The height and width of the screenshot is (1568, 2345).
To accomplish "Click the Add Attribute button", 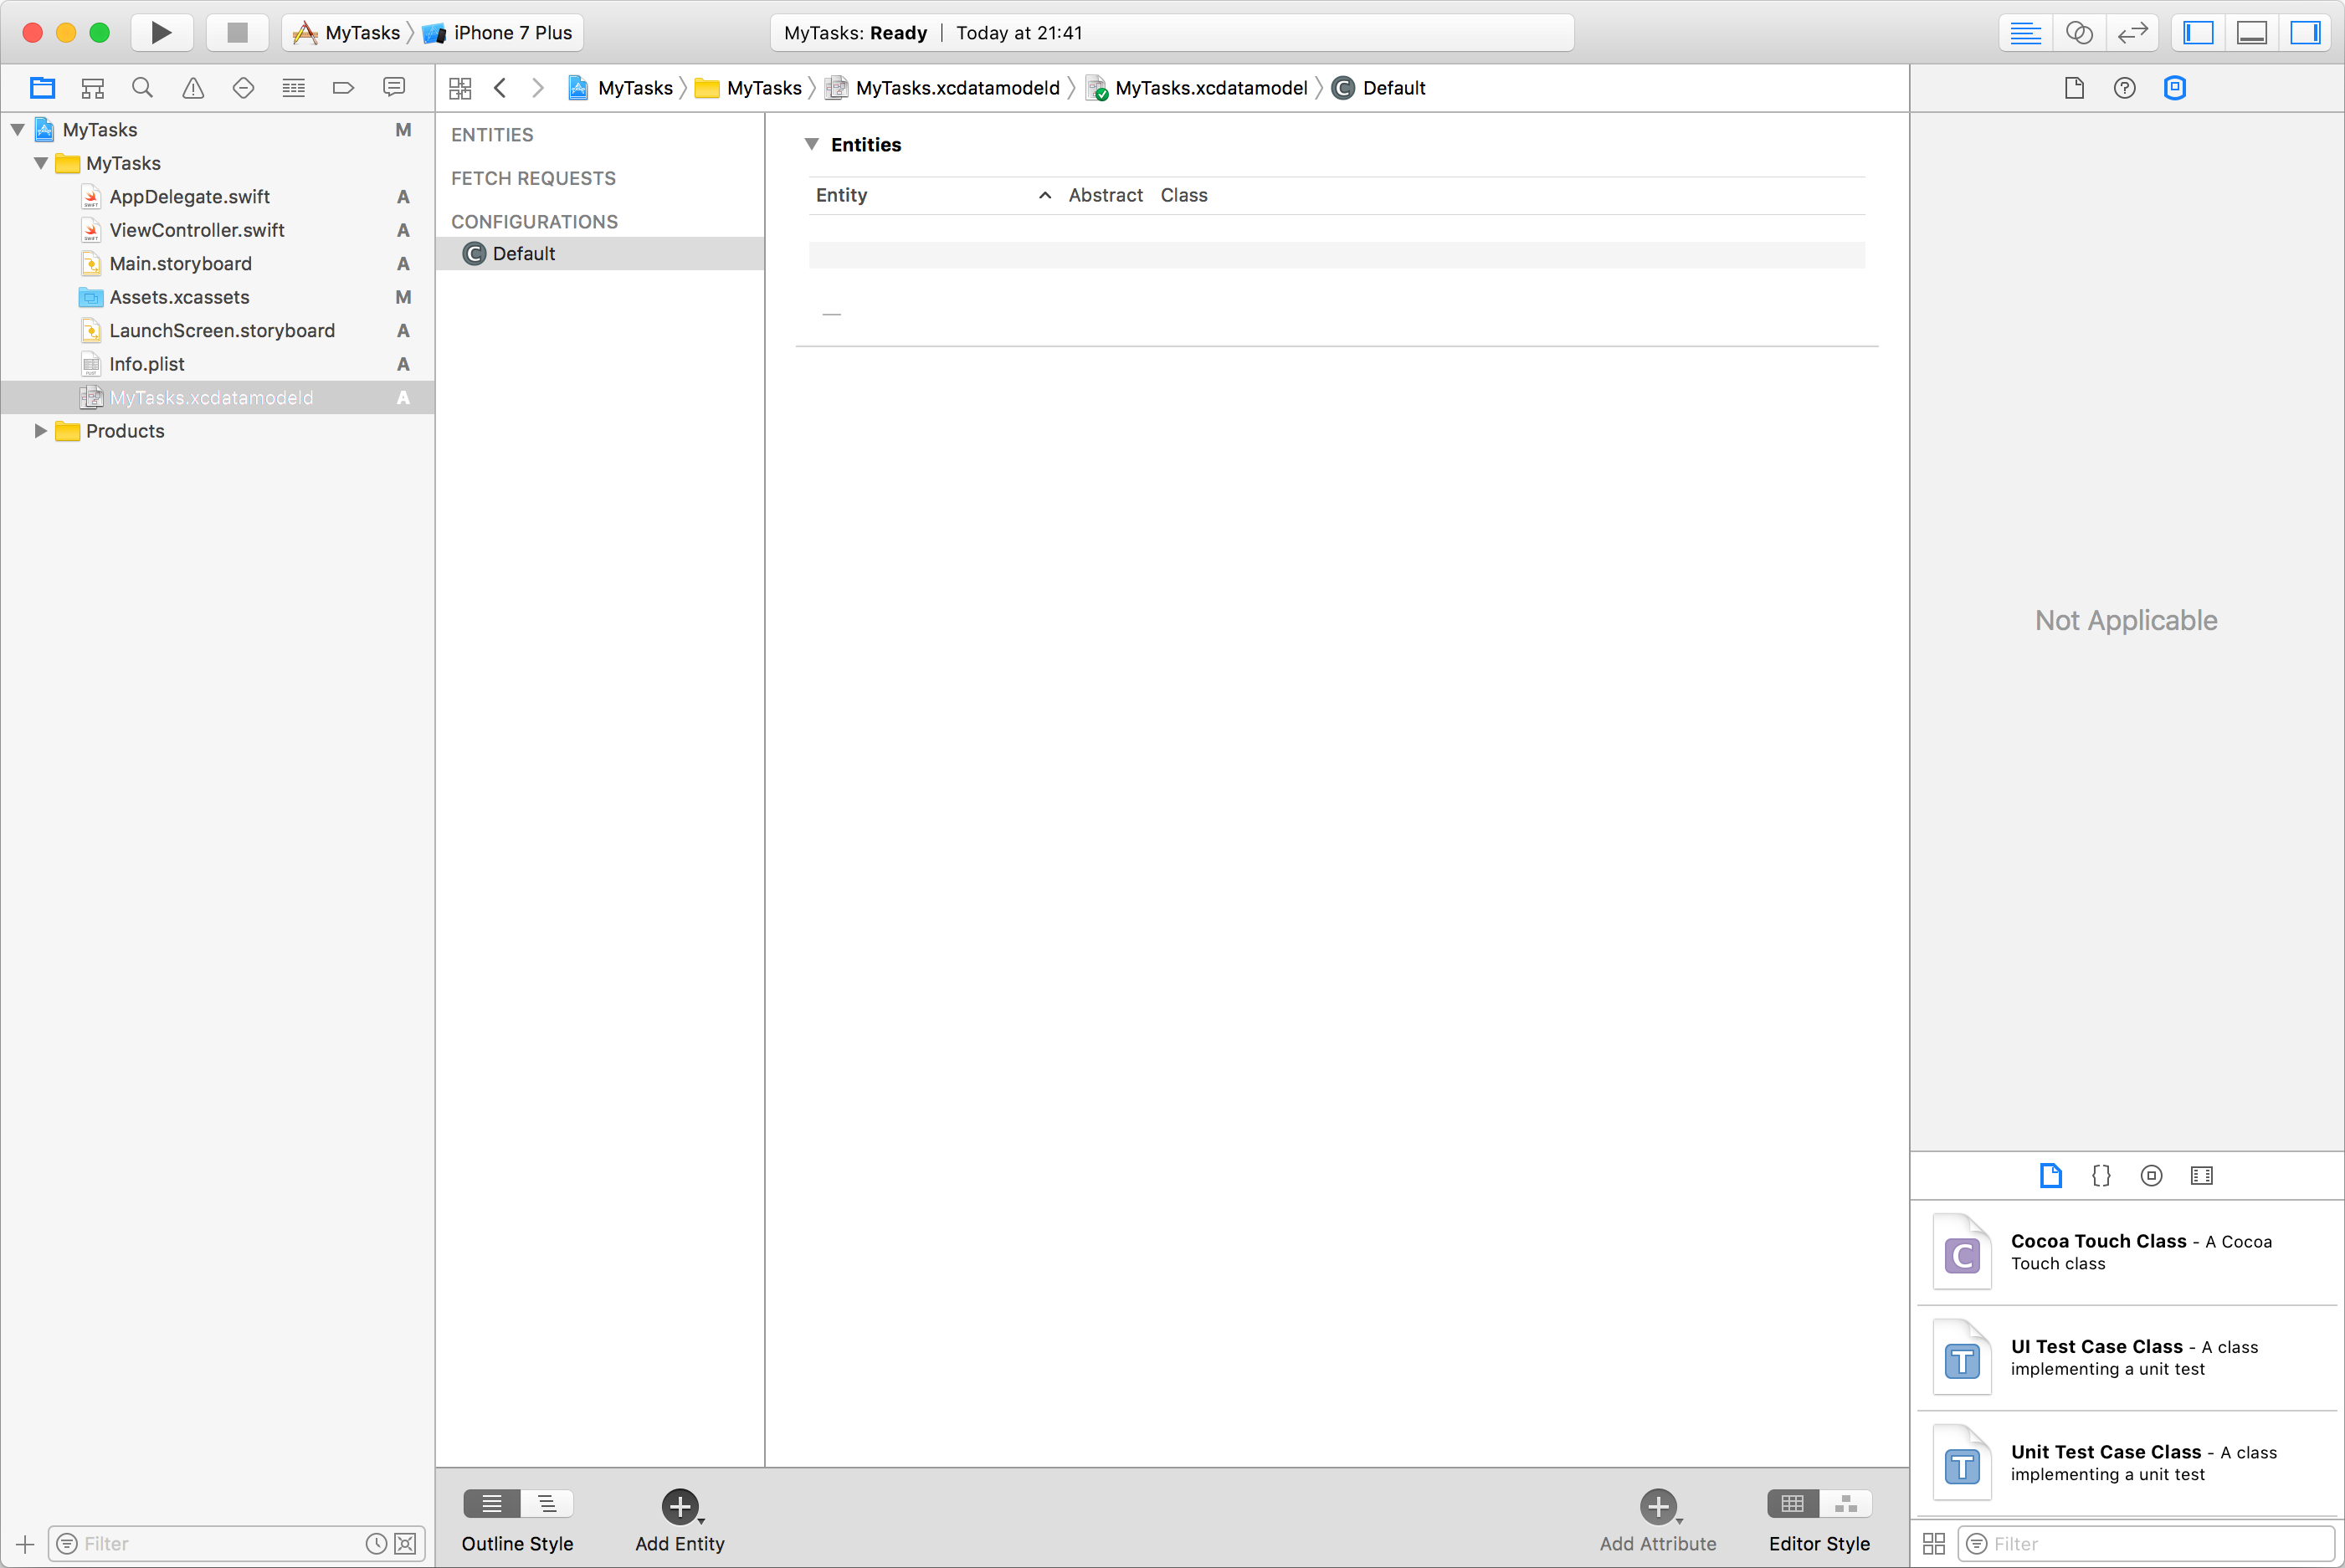I will pos(1658,1506).
